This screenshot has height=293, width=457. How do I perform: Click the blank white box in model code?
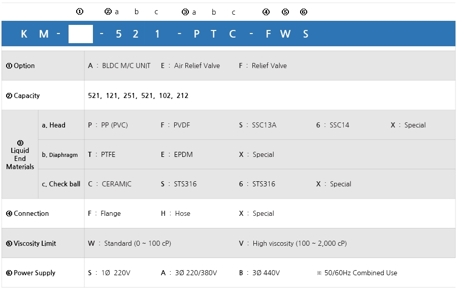point(80,34)
